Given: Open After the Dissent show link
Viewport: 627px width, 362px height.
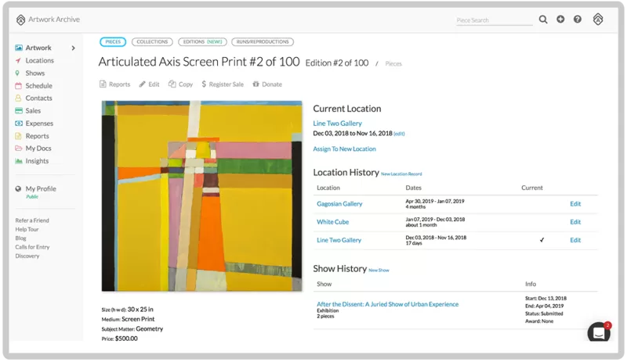Looking at the screenshot, I should coord(387,304).
